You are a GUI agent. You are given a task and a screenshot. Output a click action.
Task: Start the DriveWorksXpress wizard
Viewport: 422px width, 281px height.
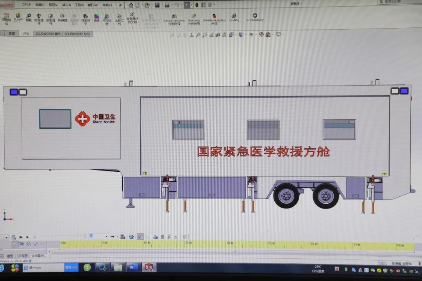[x=214, y=18]
